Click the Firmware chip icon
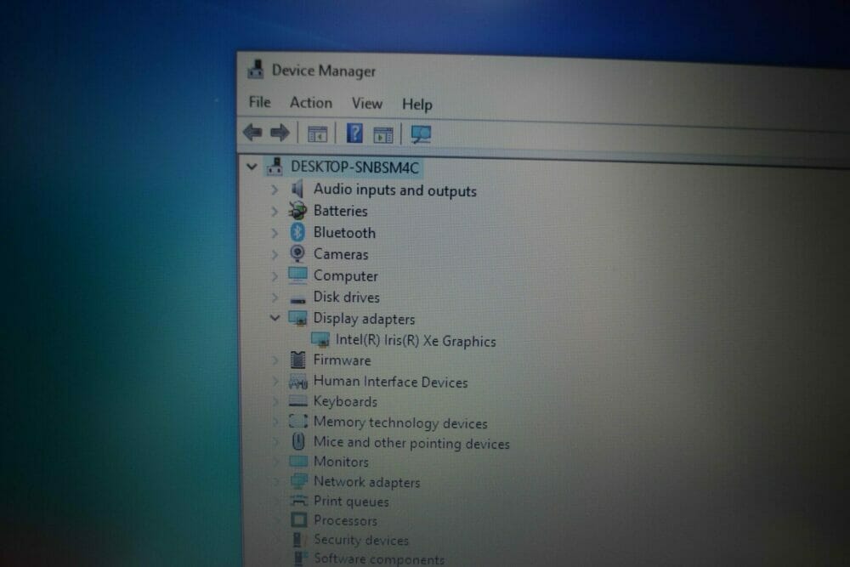 click(297, 360)
